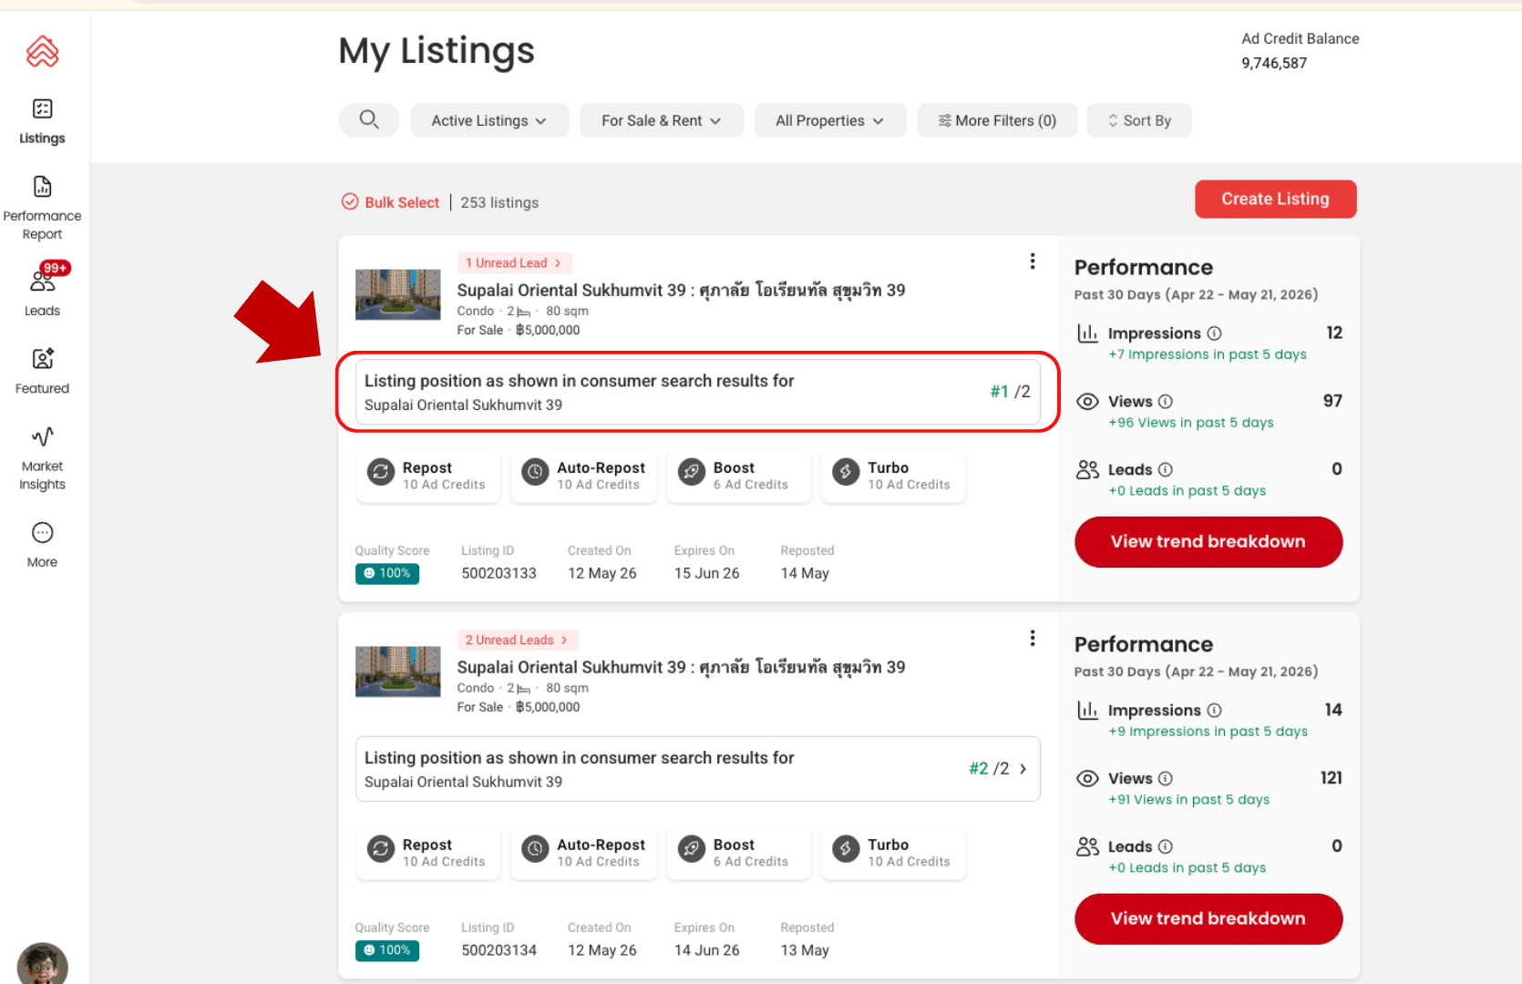Click the red house logo in sidebar
This screenshot has width=1522, height=984.
coord(43,52)
